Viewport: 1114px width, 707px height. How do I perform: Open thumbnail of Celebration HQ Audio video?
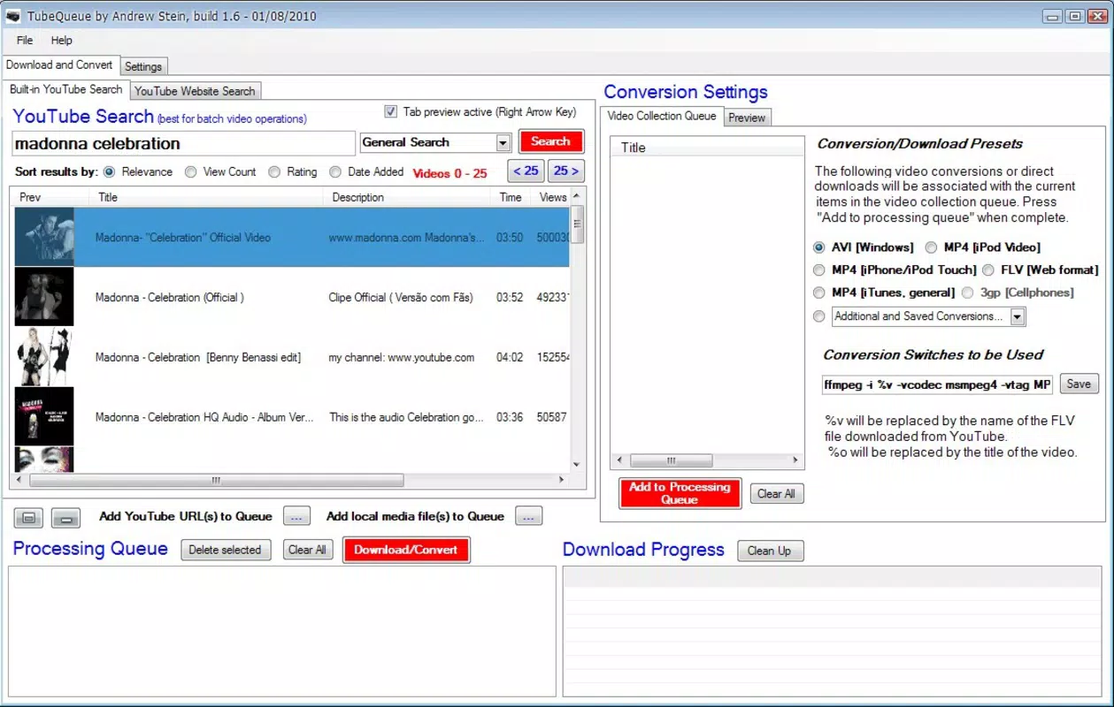pyautogui.click(x=44, y=416)
